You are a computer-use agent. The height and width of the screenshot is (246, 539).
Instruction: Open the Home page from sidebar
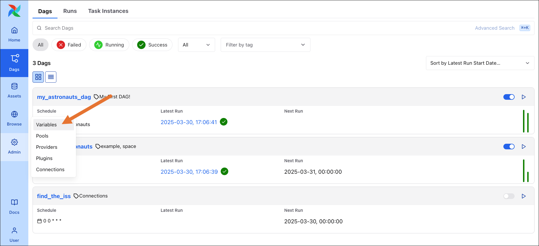(x=14, y=34)
